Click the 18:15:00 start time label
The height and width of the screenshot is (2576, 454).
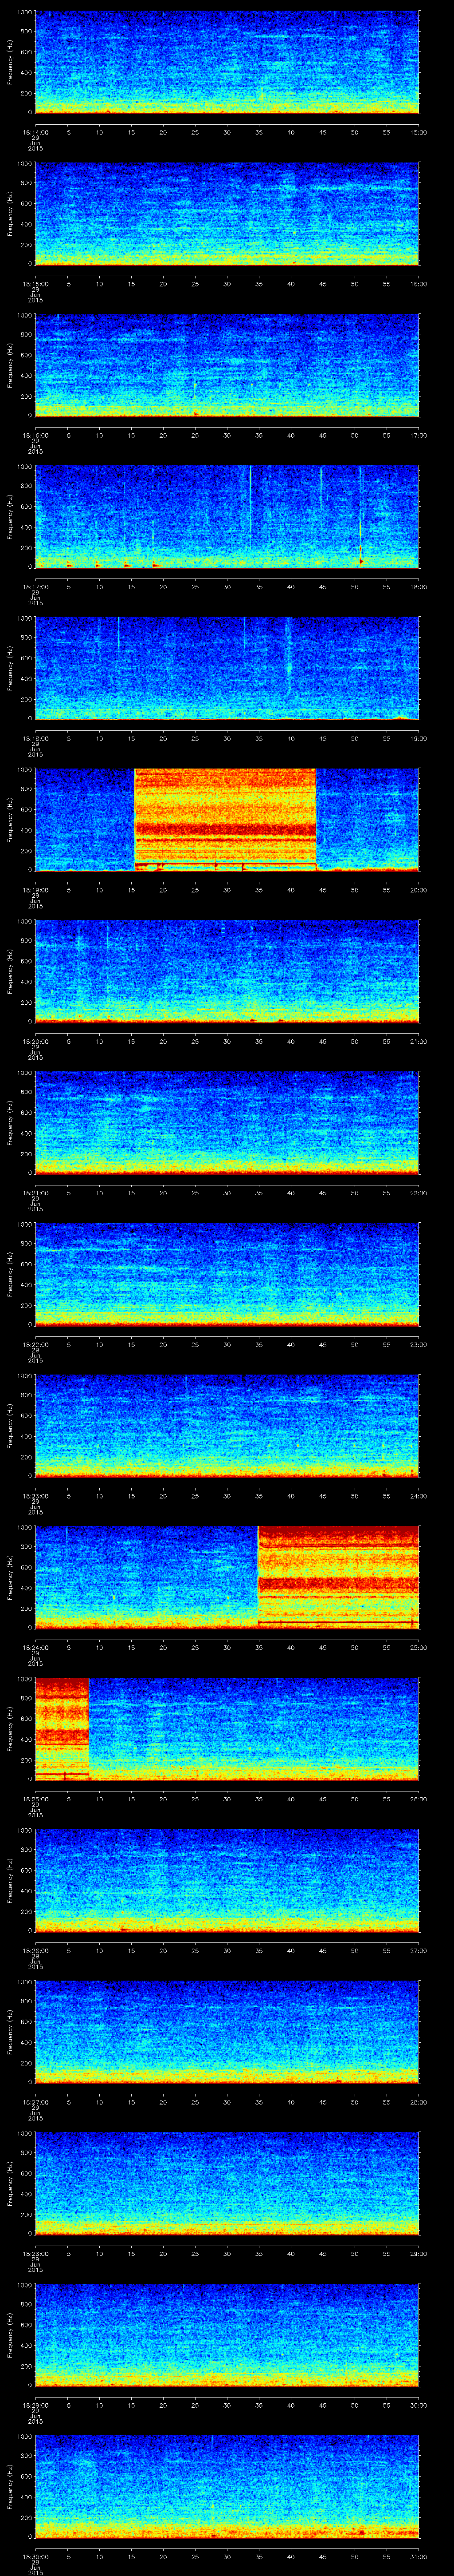(x=35, y=284)
